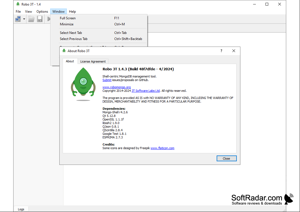Click the About Robo 3T dialog title icon
This screenshot has height=212, width=300.
[x=64, y=51]
